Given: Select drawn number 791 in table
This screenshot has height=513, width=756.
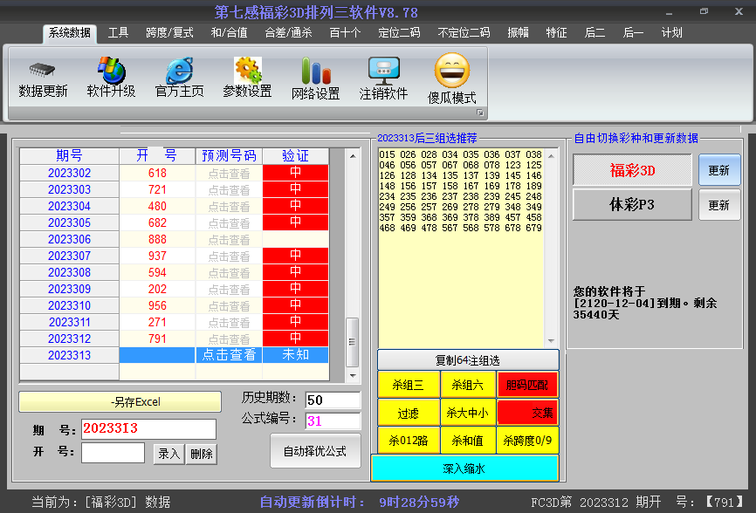Looking at the screenshot, I should pos(157,339).
